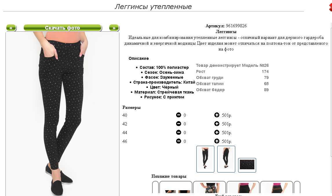Increase quantity for size 46
This screenshot has height=196, width=332.
(217, 141)
